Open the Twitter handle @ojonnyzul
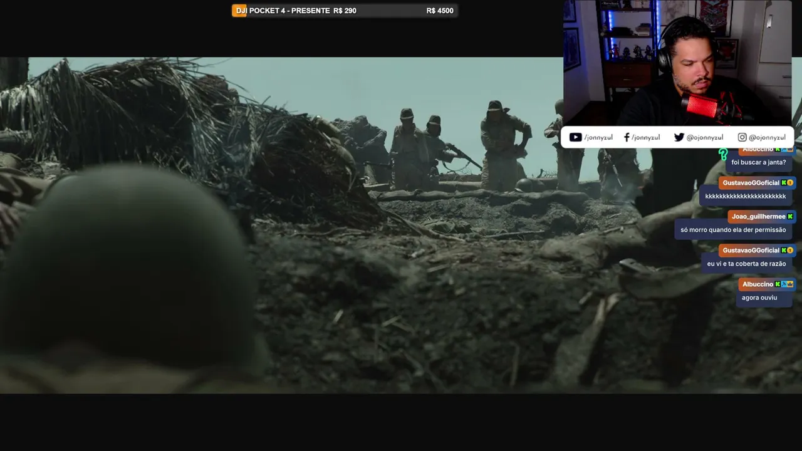Image resolution: width=802 pixels, height=451 pixels. coord(705,137)
